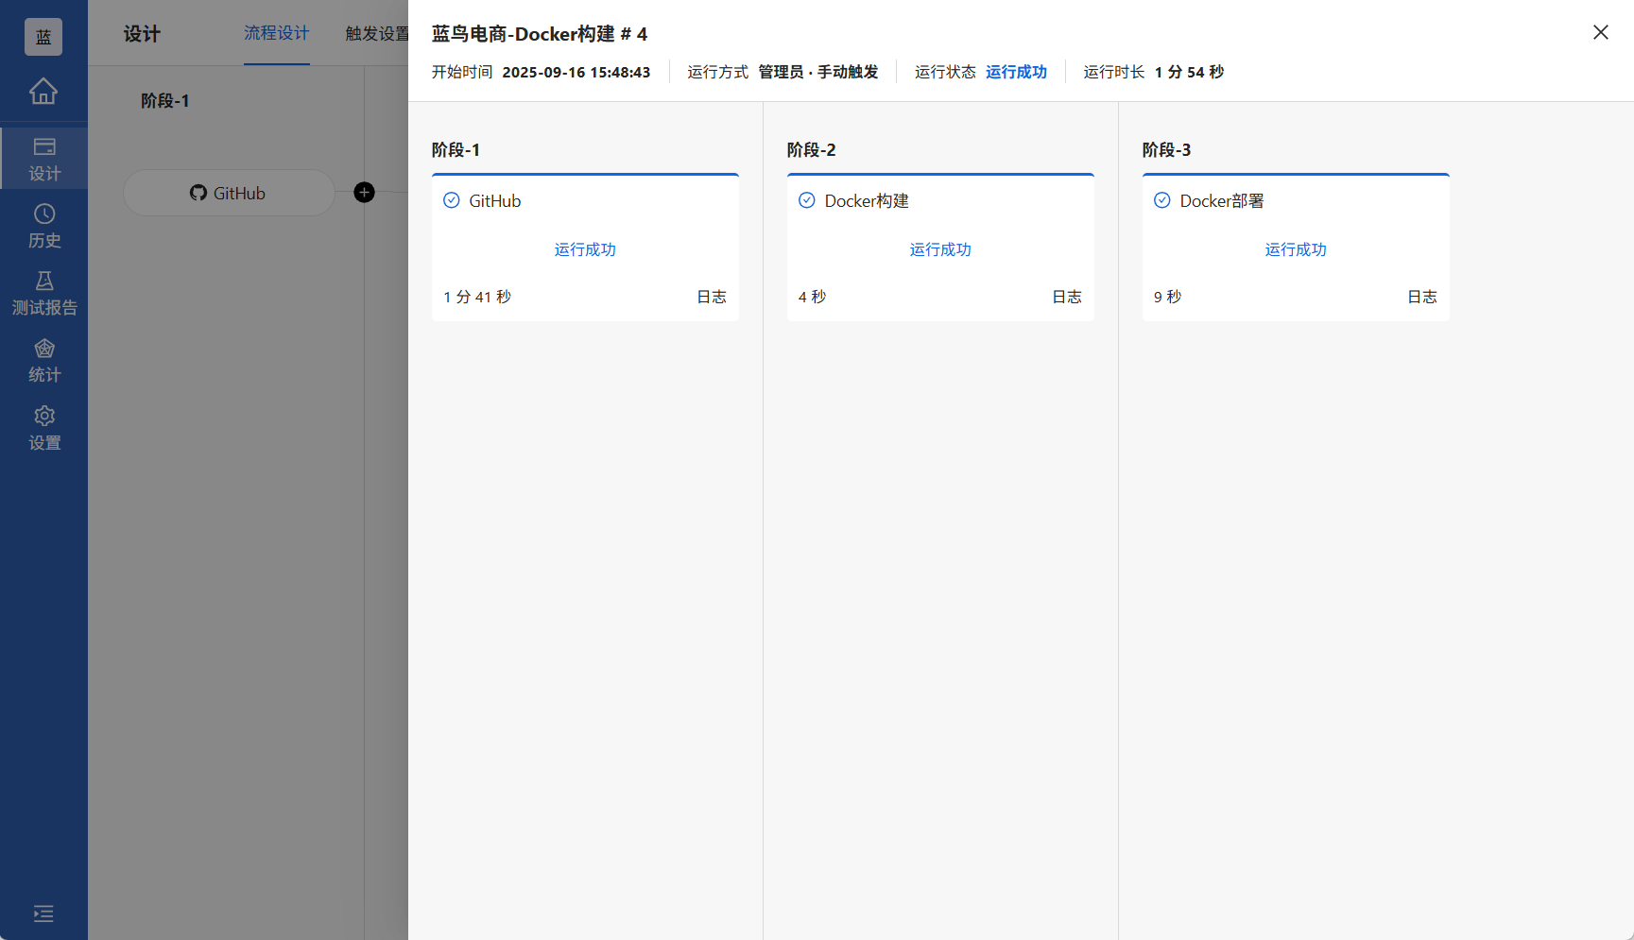Viewport: 1634px width, 940px height.
Task: Open 日志 for the Docker部署 step
Action: pos(1421,296)
